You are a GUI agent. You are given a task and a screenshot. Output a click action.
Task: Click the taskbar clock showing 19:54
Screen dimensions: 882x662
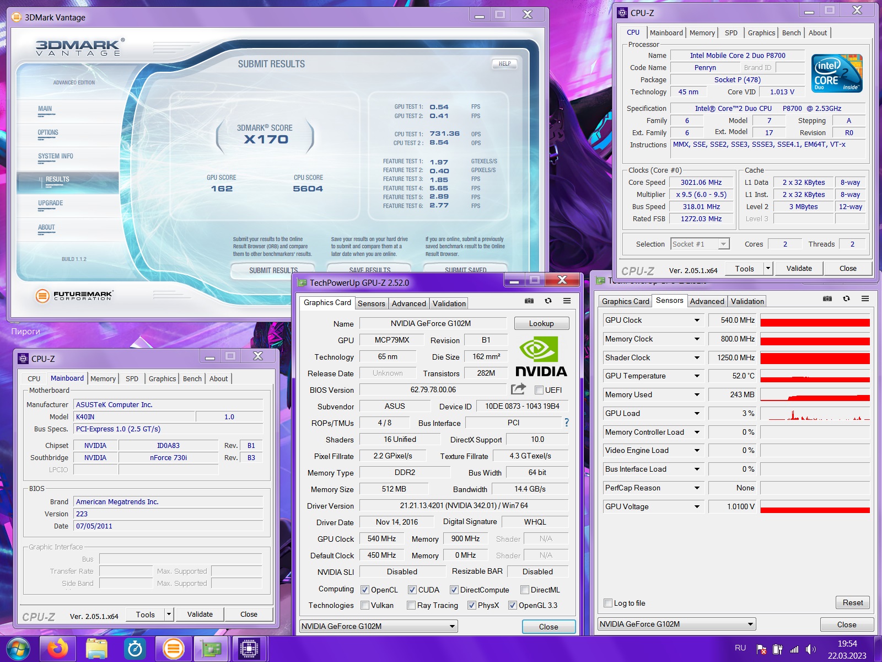[847, 643]
